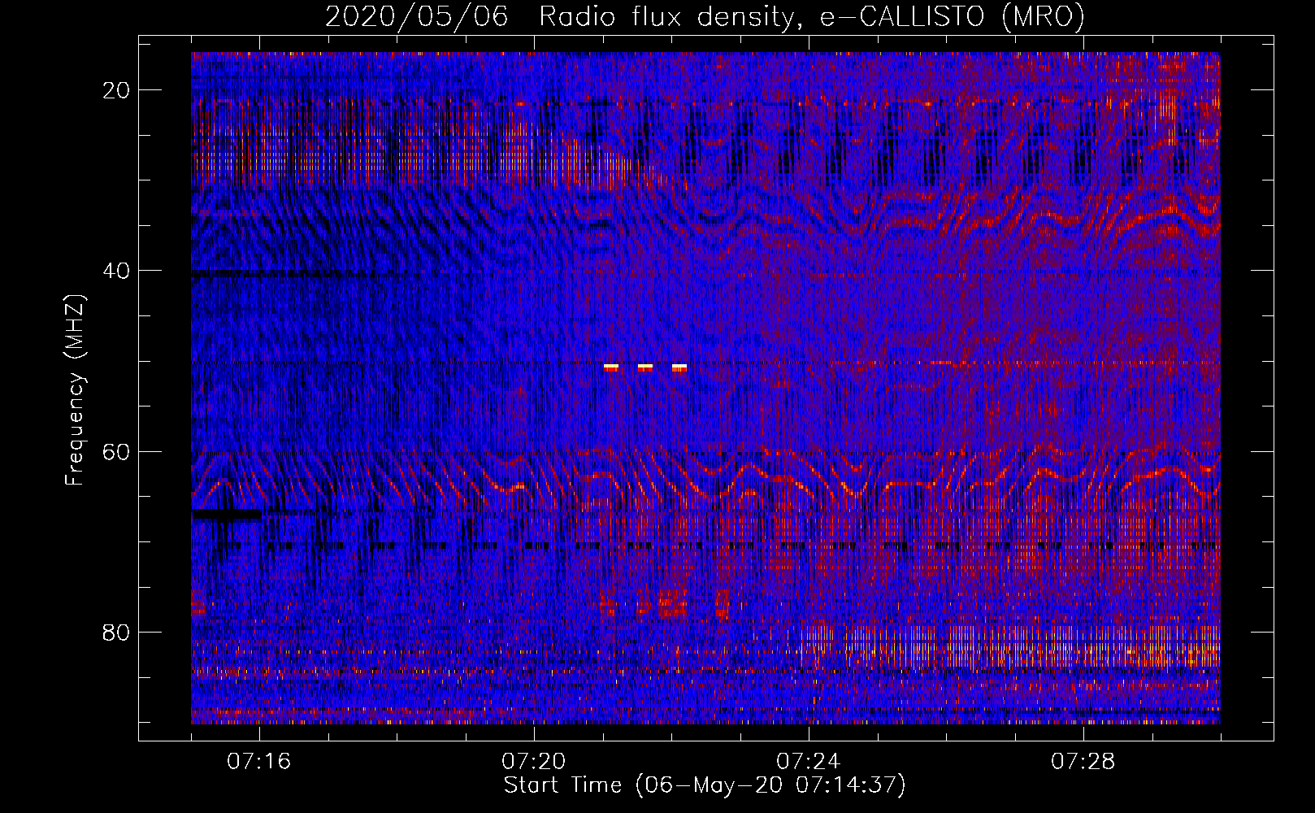Click the 60 MHz frequency tick label

pyautogui.click(x=116, y=451)
